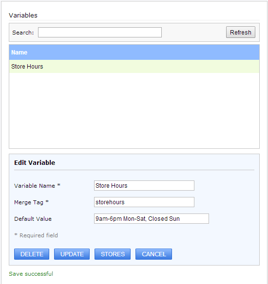The image size is (268, 284).
Task: Click the UPDATE button
Action: pos(72,254)
